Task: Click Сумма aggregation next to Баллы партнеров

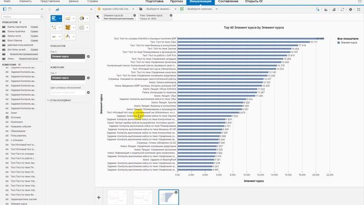Action: click(34, 27)
